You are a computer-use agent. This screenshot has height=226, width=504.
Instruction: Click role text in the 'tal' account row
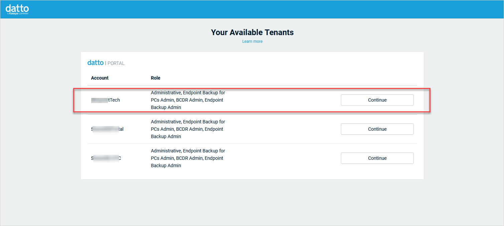(x=188, y=129)
